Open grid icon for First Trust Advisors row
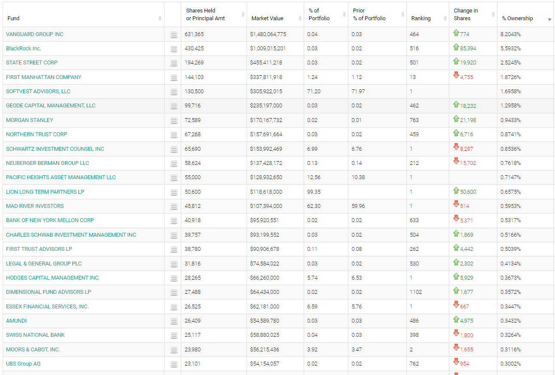555x375 pixels. click(174, 250)
